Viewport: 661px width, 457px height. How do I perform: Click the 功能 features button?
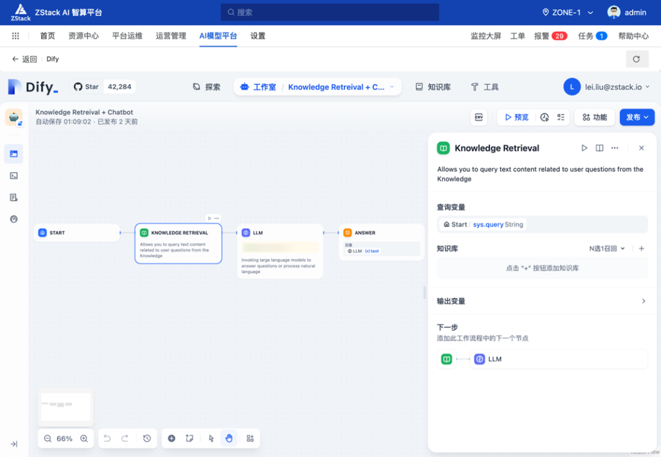[595, 117]
